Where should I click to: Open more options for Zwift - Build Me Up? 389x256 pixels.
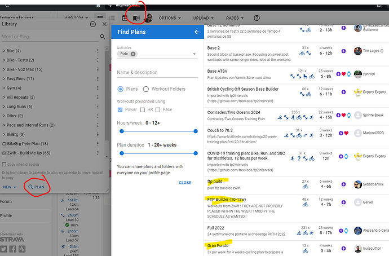(x=98, y=153)
